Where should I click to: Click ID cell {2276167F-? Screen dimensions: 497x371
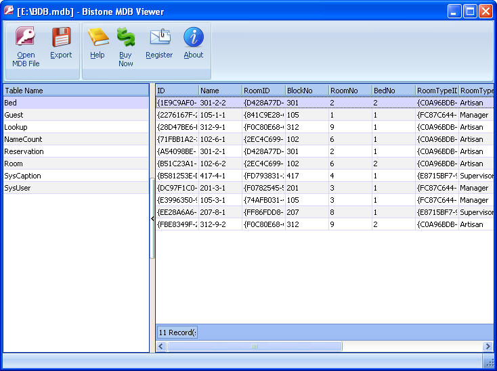pos(177,115)
